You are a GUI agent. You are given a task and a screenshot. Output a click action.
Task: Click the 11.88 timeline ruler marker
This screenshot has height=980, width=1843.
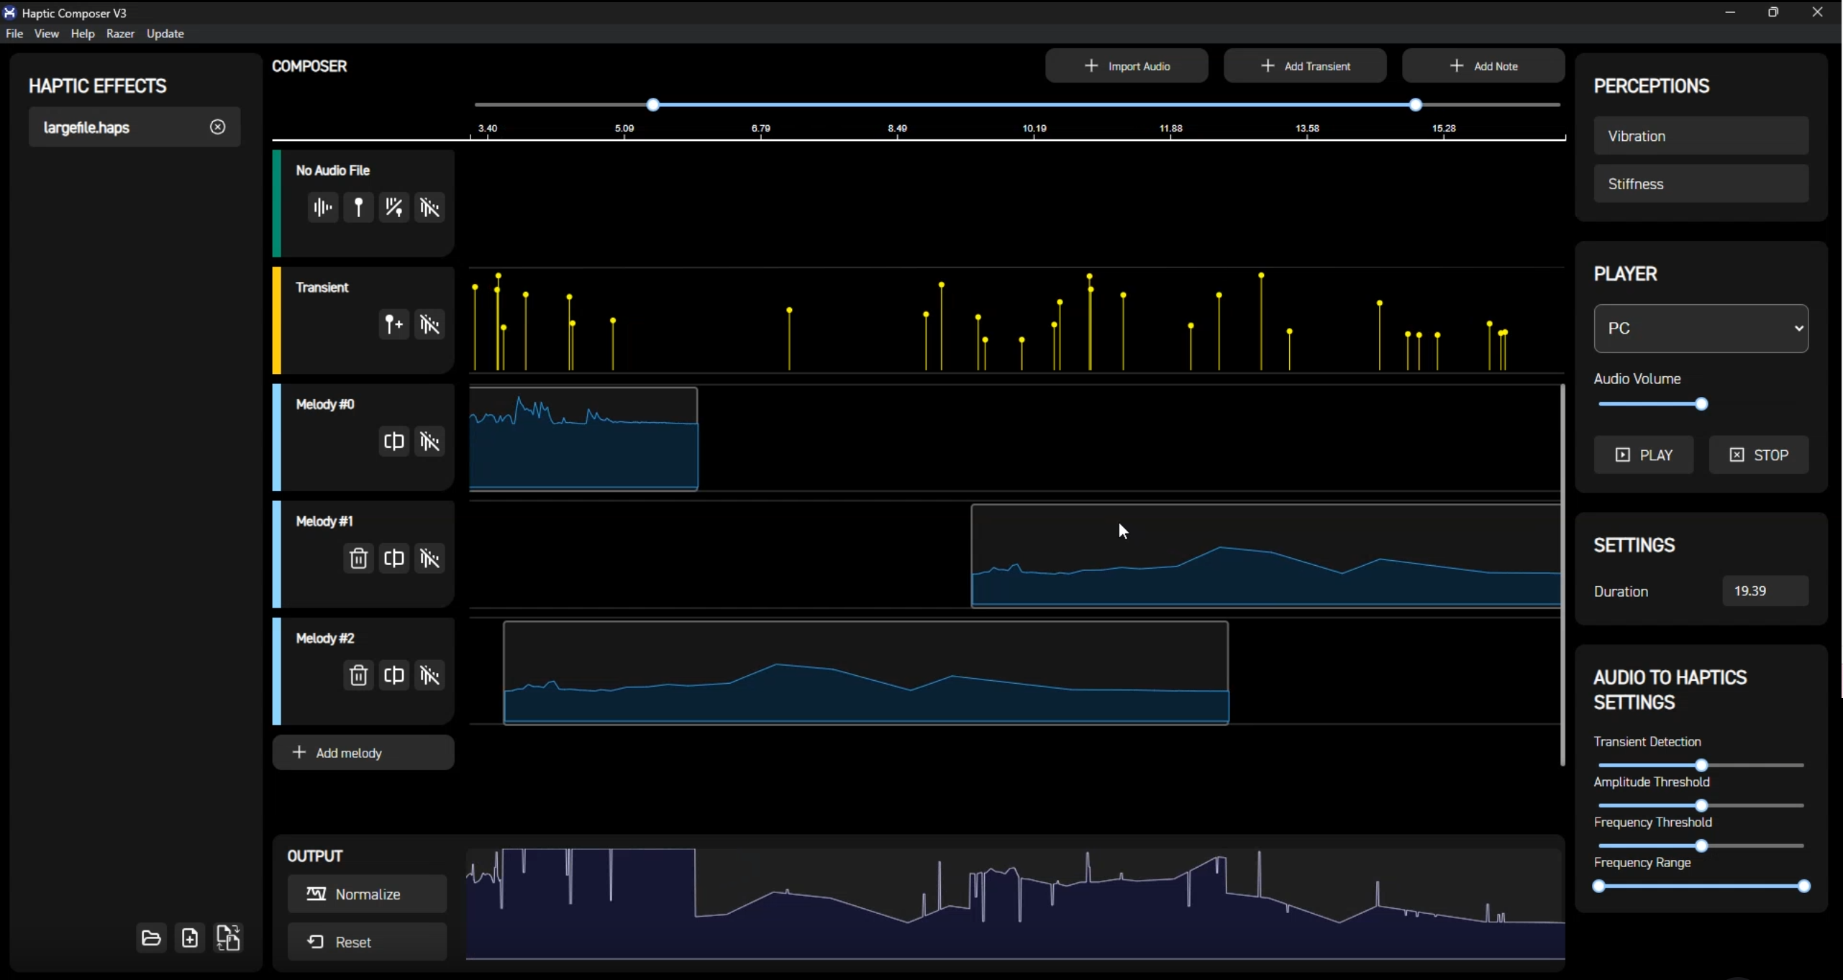[x=1170, y=129]
